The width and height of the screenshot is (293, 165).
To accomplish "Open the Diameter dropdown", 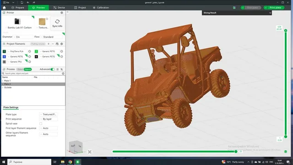I will point(23,37).
